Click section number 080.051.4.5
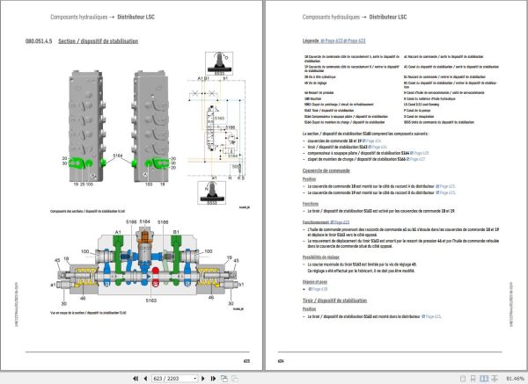This screenshot has width=528, height=384. click(x=39, y=41)
